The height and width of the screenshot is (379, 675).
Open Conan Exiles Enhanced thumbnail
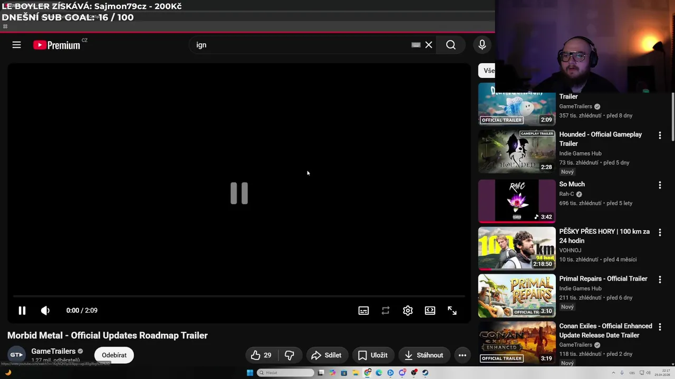click(x=517, y=343)
